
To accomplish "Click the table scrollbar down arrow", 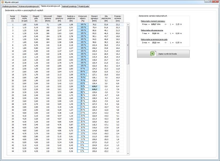I will [x=128, y=154].
